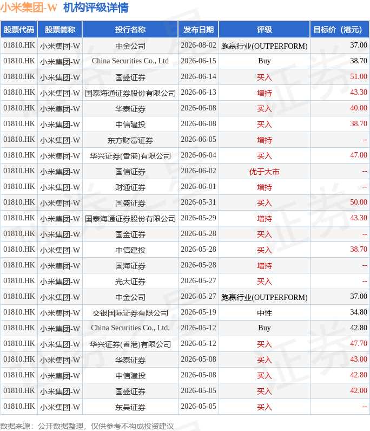Click the 小米集团-W page title

29,8
